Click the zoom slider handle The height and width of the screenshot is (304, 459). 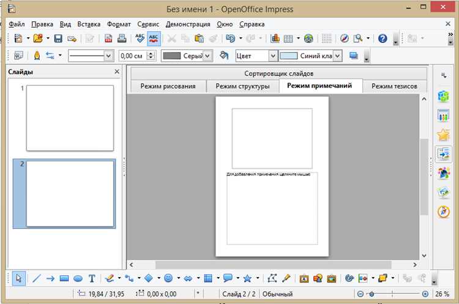pos(371,294)
